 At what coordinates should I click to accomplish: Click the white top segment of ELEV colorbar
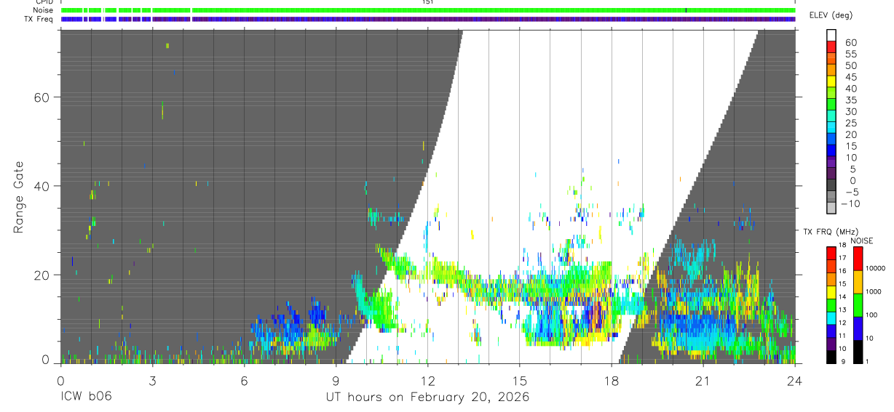coord(831,36)
